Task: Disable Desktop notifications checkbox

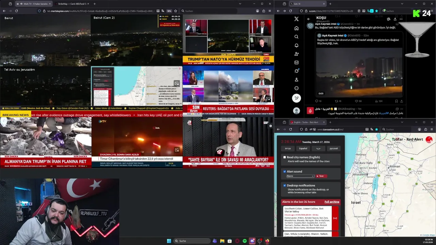Action: coord(285,185)
